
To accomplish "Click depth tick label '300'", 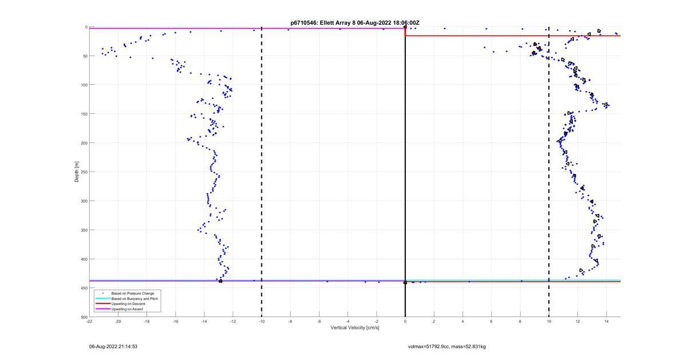I will click(83, 201).
